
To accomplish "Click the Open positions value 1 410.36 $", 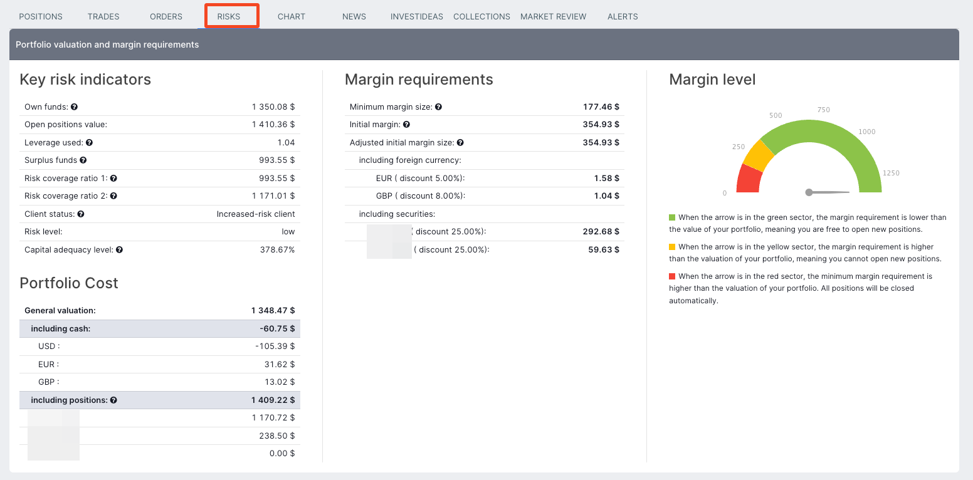I will pos(273,125).
